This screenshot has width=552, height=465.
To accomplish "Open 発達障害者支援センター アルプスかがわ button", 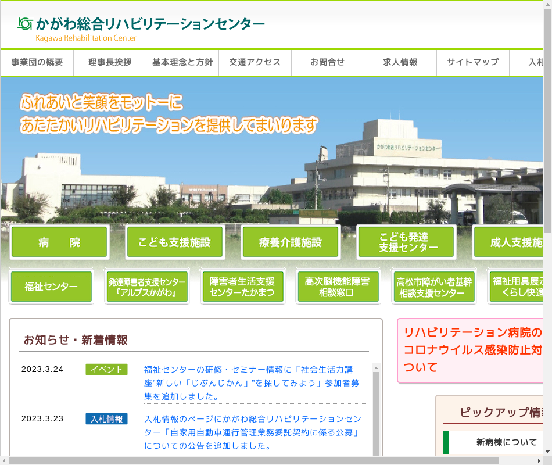I will tap(147, 287).
